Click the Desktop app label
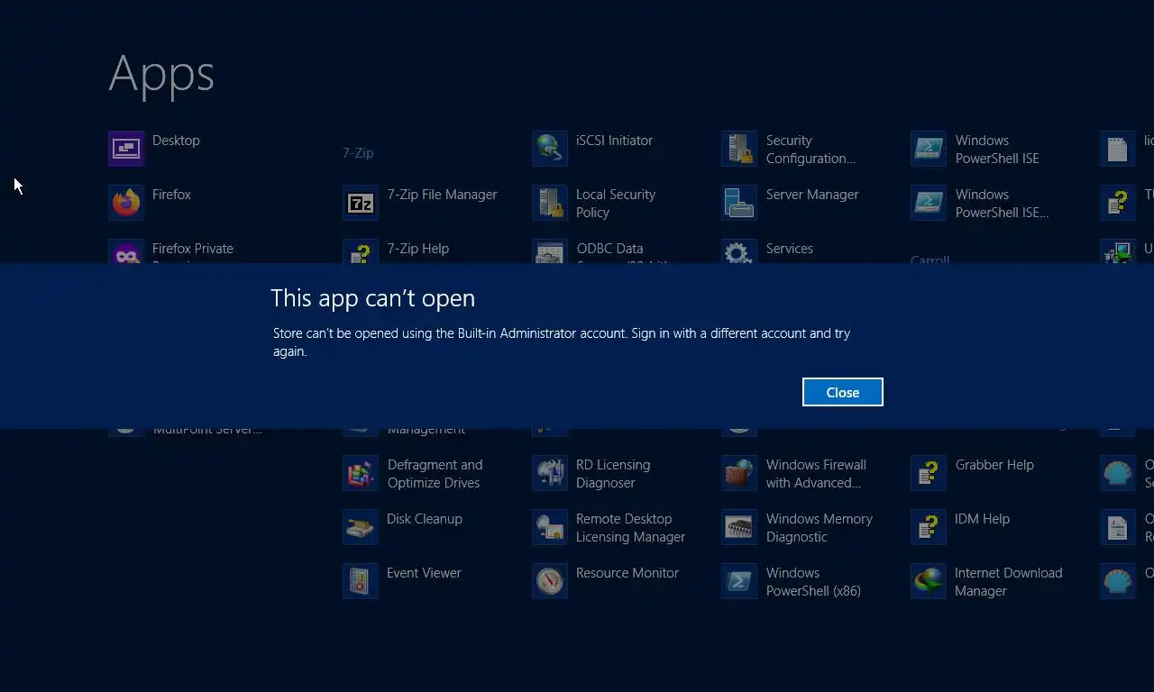Viewport: 1154px width, 692px height. tap(176, 141)
